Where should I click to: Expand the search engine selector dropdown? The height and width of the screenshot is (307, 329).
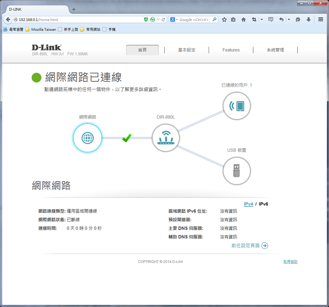[x=174, y=20]
